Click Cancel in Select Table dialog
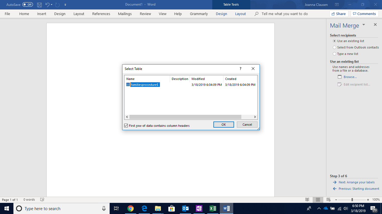 point(247,125)
